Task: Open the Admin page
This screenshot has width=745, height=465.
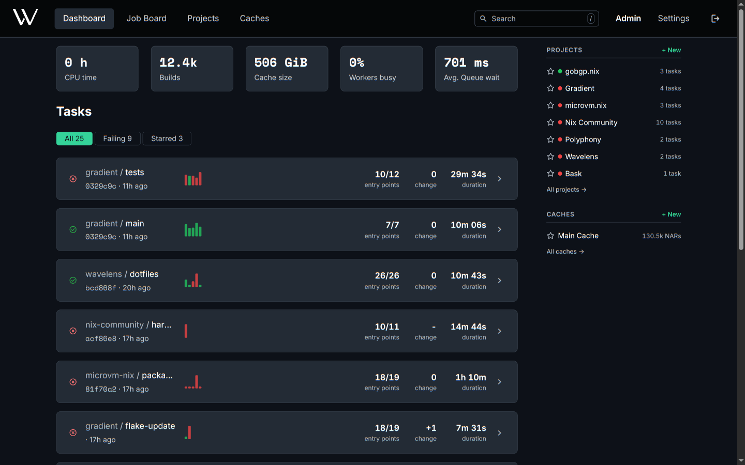Action: 628,19
